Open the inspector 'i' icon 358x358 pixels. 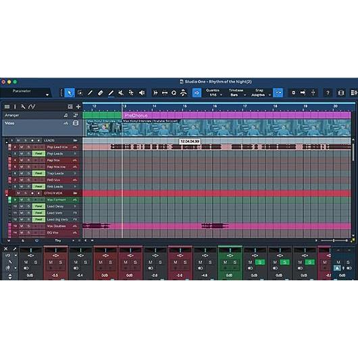tap(15, 107)
